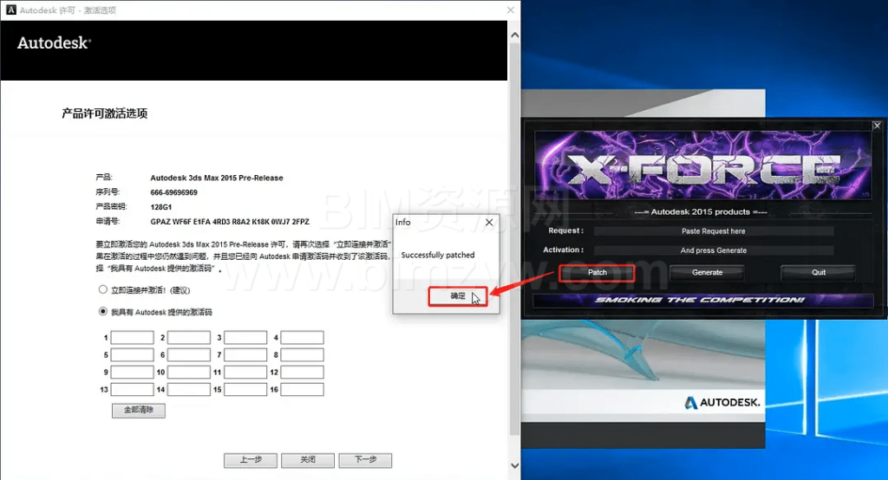Click activation code field 12

pyautogui.click(x=302, y=373)
